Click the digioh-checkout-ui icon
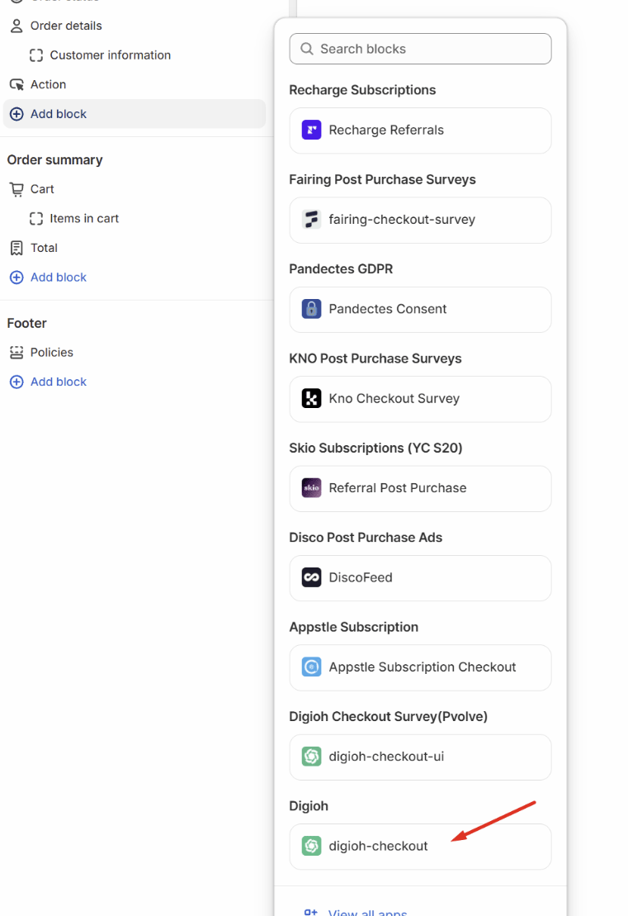 click(311, 757)
